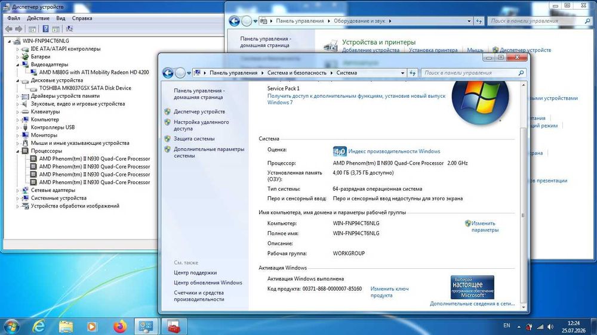This screenshot has width=597, height=335.
Task: Expand the Сетевые адаптеры node
Action: coord(17,190)
